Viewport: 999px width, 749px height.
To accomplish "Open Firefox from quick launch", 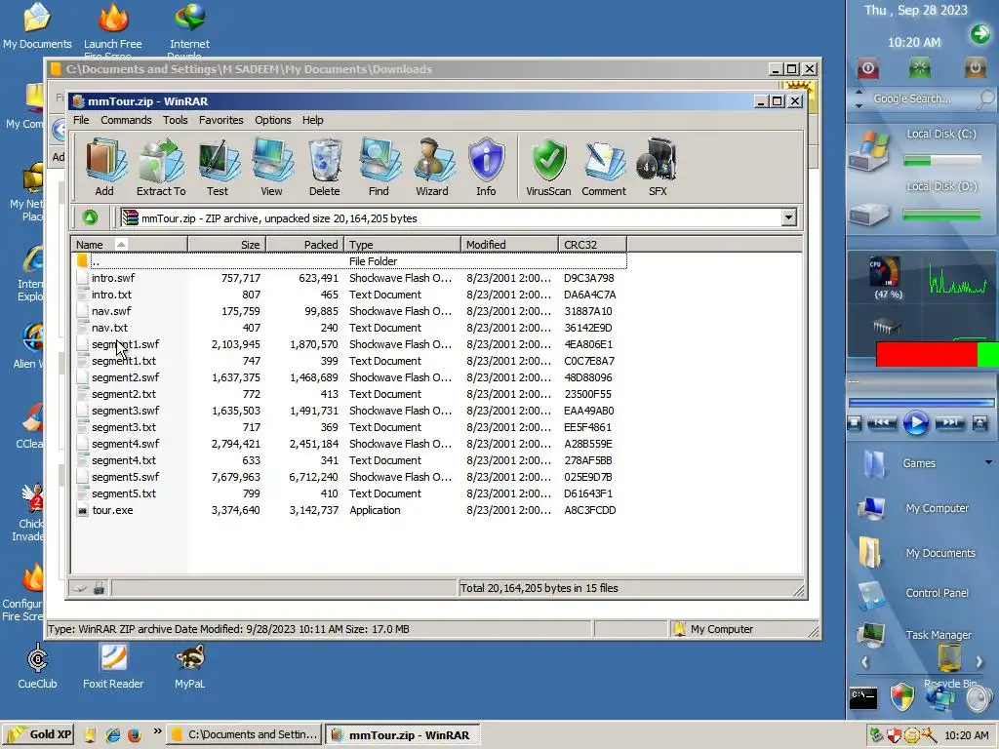I will (134, 734).
